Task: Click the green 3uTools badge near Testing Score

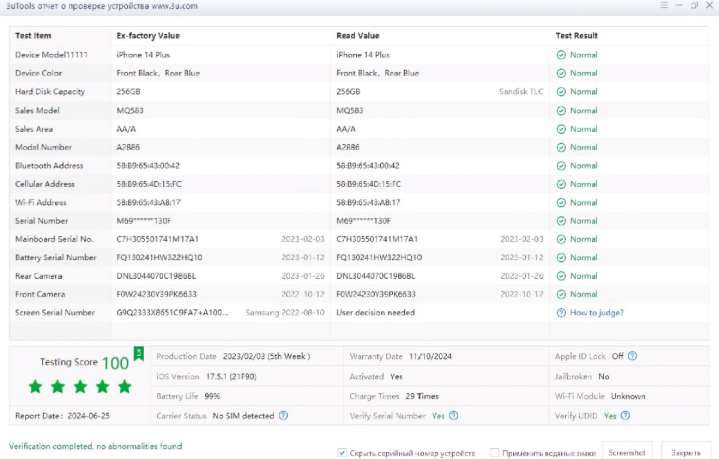Action: 139,353
